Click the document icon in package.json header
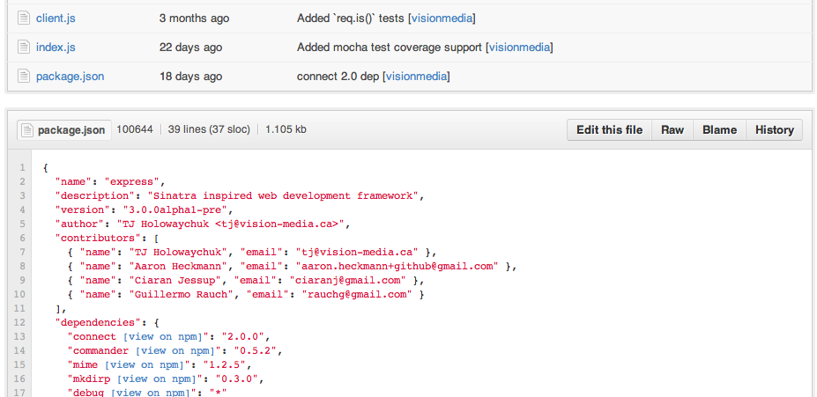817x397 pixels. [26, 130]
